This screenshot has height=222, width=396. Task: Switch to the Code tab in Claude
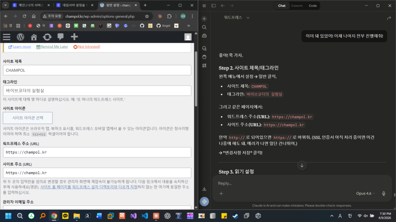pyautogui.click(x=312, y=5)
